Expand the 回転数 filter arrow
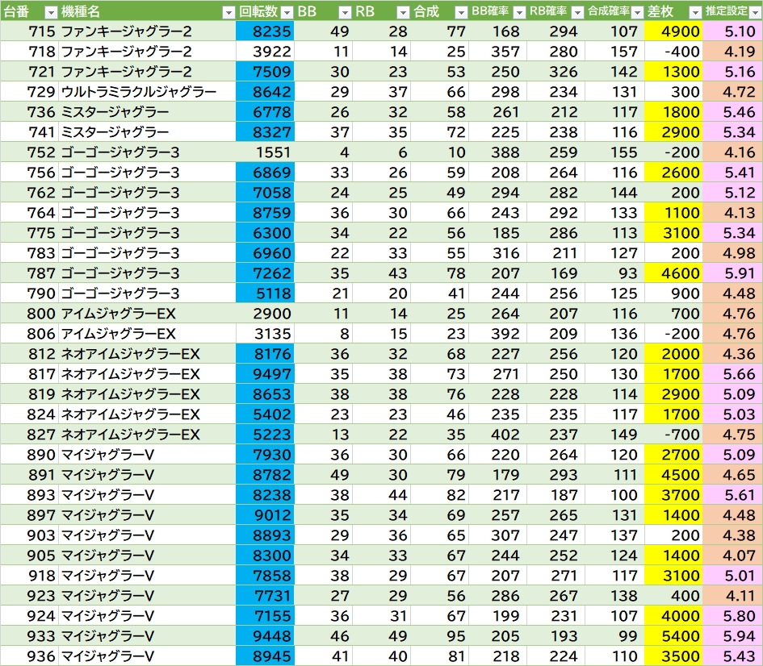This screenshot has width=763, height=666. (287, 12)
